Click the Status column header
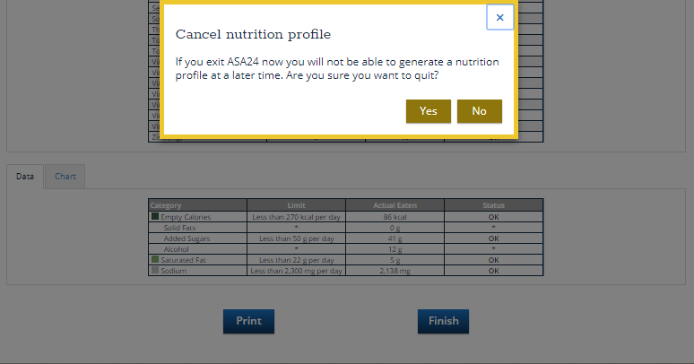The image size is (694, 364). tap(493, 205)
